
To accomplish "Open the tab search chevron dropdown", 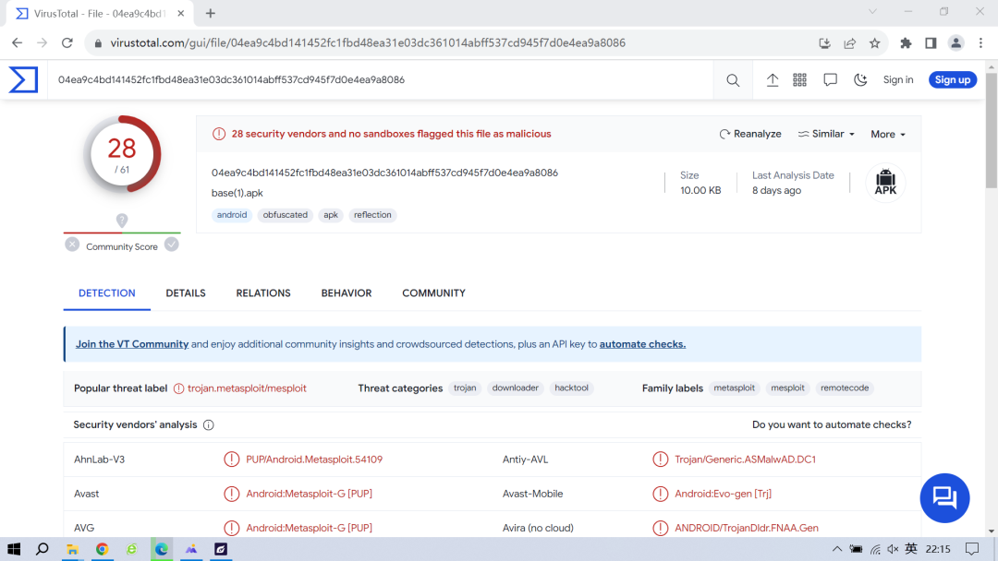I will point(872,11).
